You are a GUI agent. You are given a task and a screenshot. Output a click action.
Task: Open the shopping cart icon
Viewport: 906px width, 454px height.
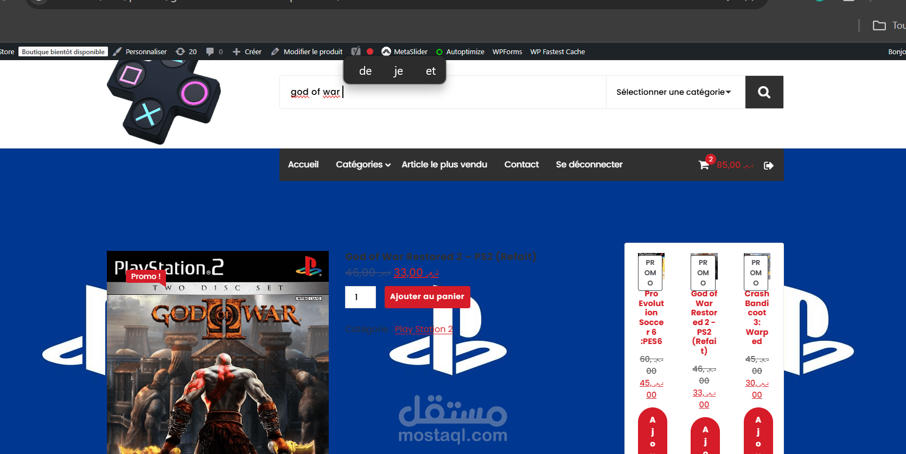pyautogui.click(x=704, y=165)
